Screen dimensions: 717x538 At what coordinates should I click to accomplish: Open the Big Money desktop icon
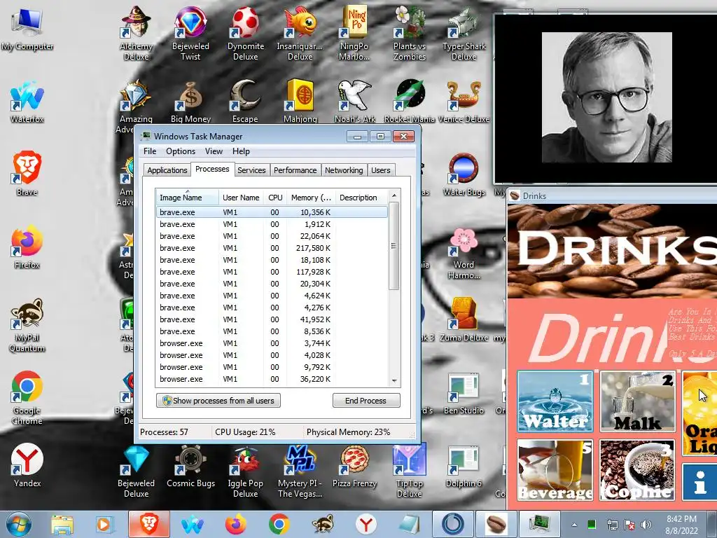190,102
